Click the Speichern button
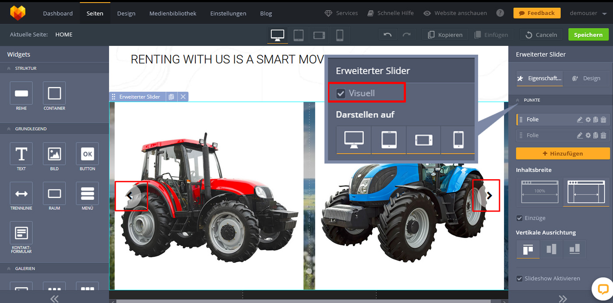Viewport: 613px width, 303px height. [x=588, y=35]
